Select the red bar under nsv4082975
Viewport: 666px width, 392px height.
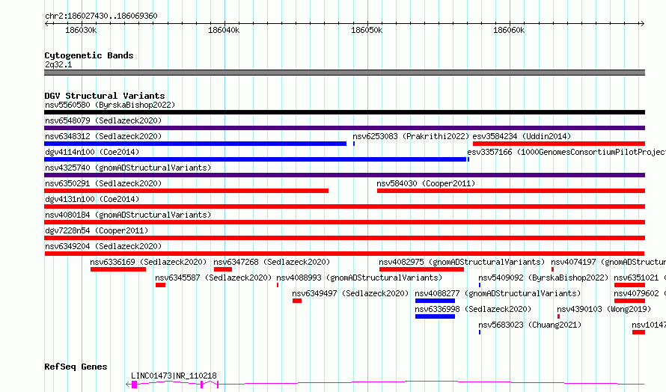pyautogui.click(x=421, y=269)
